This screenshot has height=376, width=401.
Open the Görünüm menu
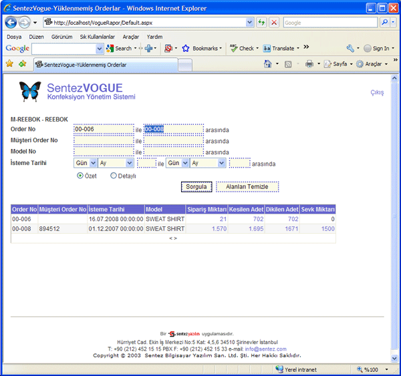tap(61, 37)
